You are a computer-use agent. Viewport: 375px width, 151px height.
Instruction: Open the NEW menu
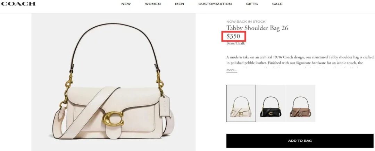pyautogui.click(x=126, y=4)
